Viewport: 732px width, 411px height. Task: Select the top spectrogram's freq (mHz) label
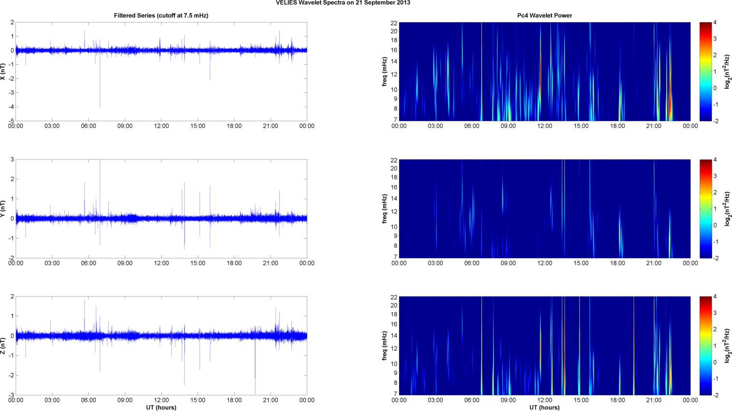coord(385,71)
